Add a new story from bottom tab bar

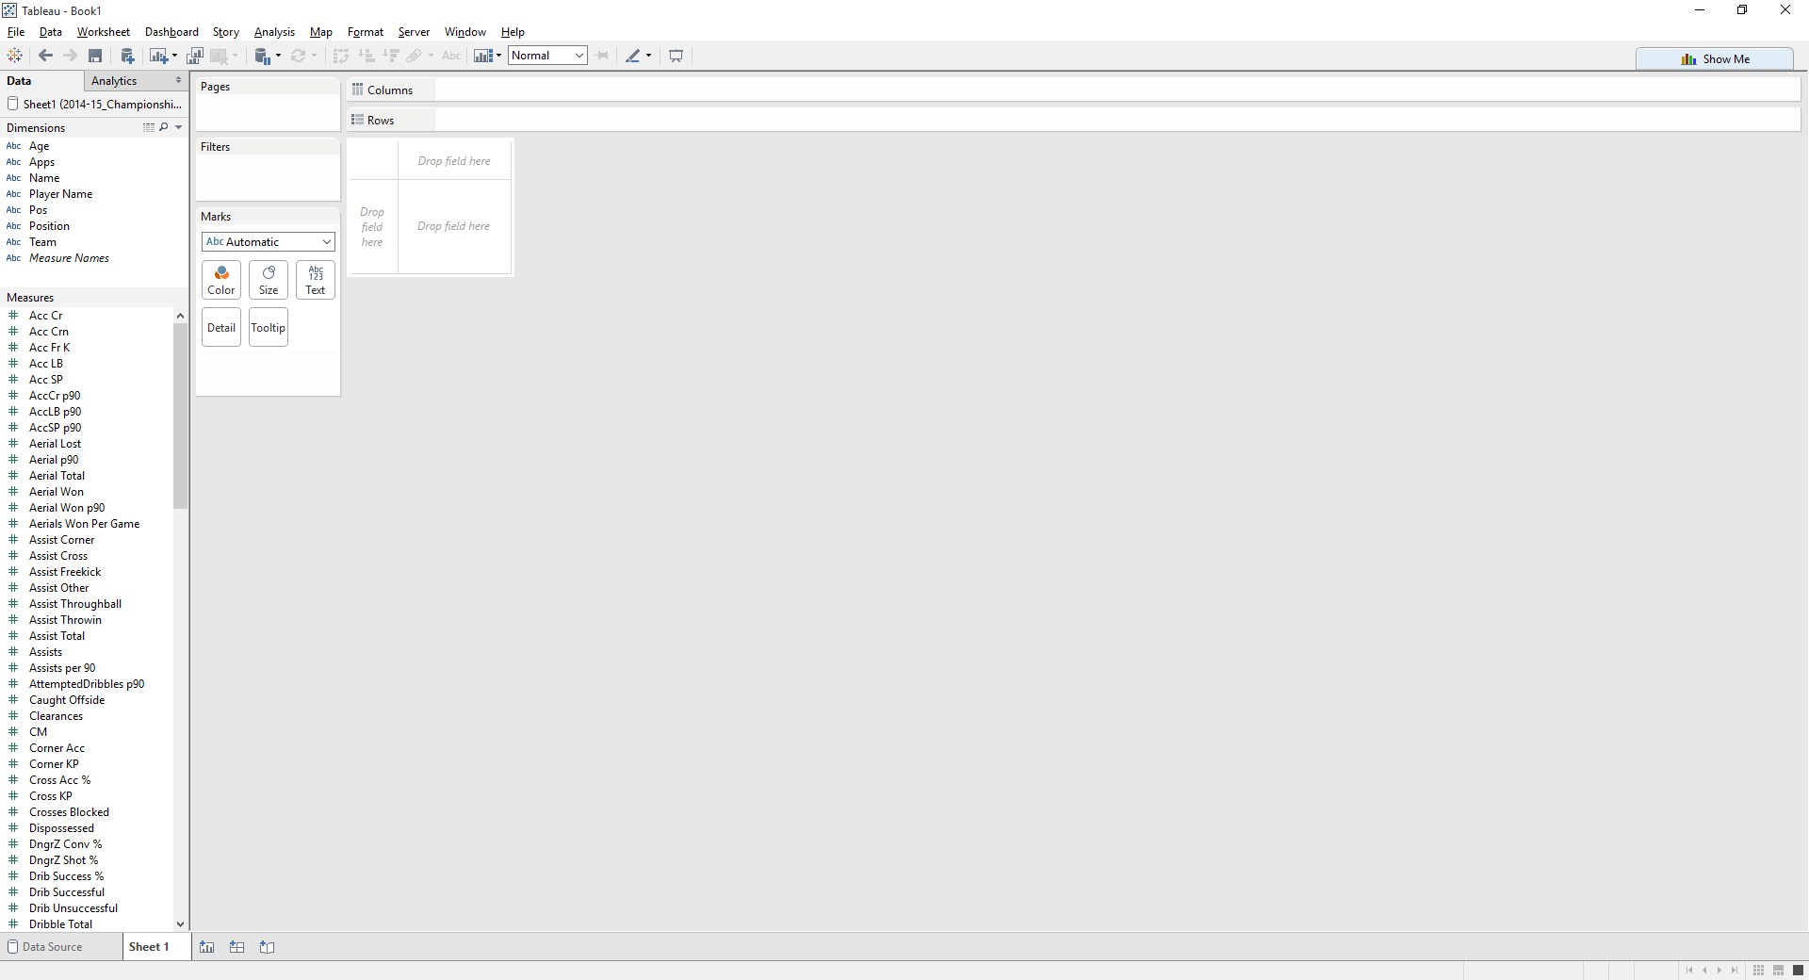pos(268,947)
